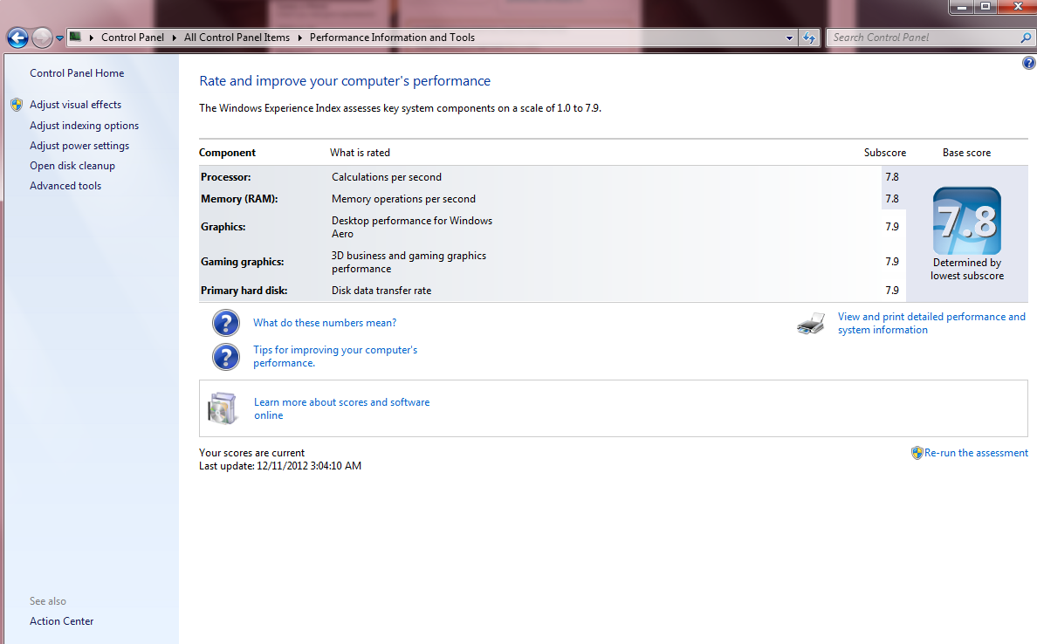Open disk cleanup from the sidebar
Image resolution: width=1037 pixels, height=644 pixels.
pos(72,166)
